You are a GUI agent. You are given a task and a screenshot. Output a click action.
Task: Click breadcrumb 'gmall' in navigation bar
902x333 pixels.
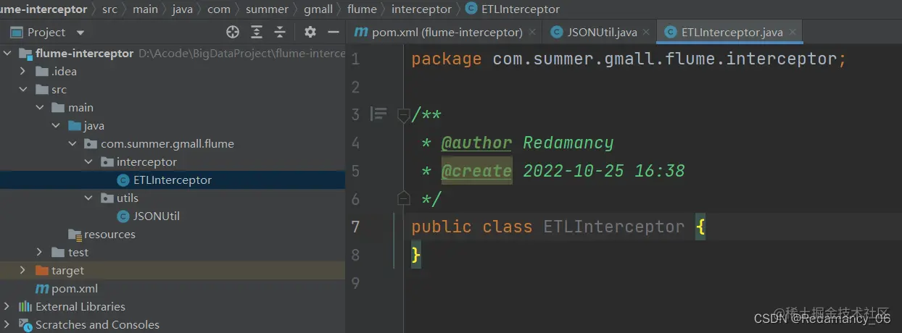click(319, 9)
